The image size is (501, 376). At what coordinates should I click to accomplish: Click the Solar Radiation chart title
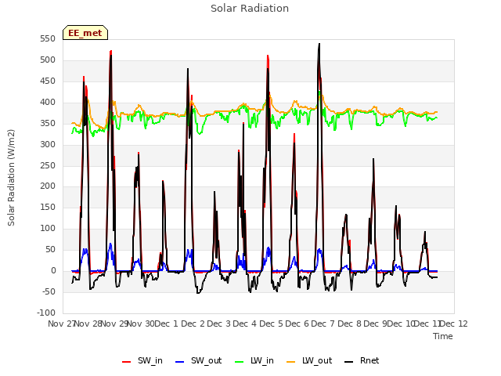[x=250, y=9]
